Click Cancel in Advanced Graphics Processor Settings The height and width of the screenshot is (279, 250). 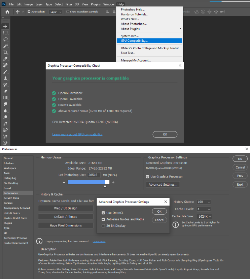[159, 220]
